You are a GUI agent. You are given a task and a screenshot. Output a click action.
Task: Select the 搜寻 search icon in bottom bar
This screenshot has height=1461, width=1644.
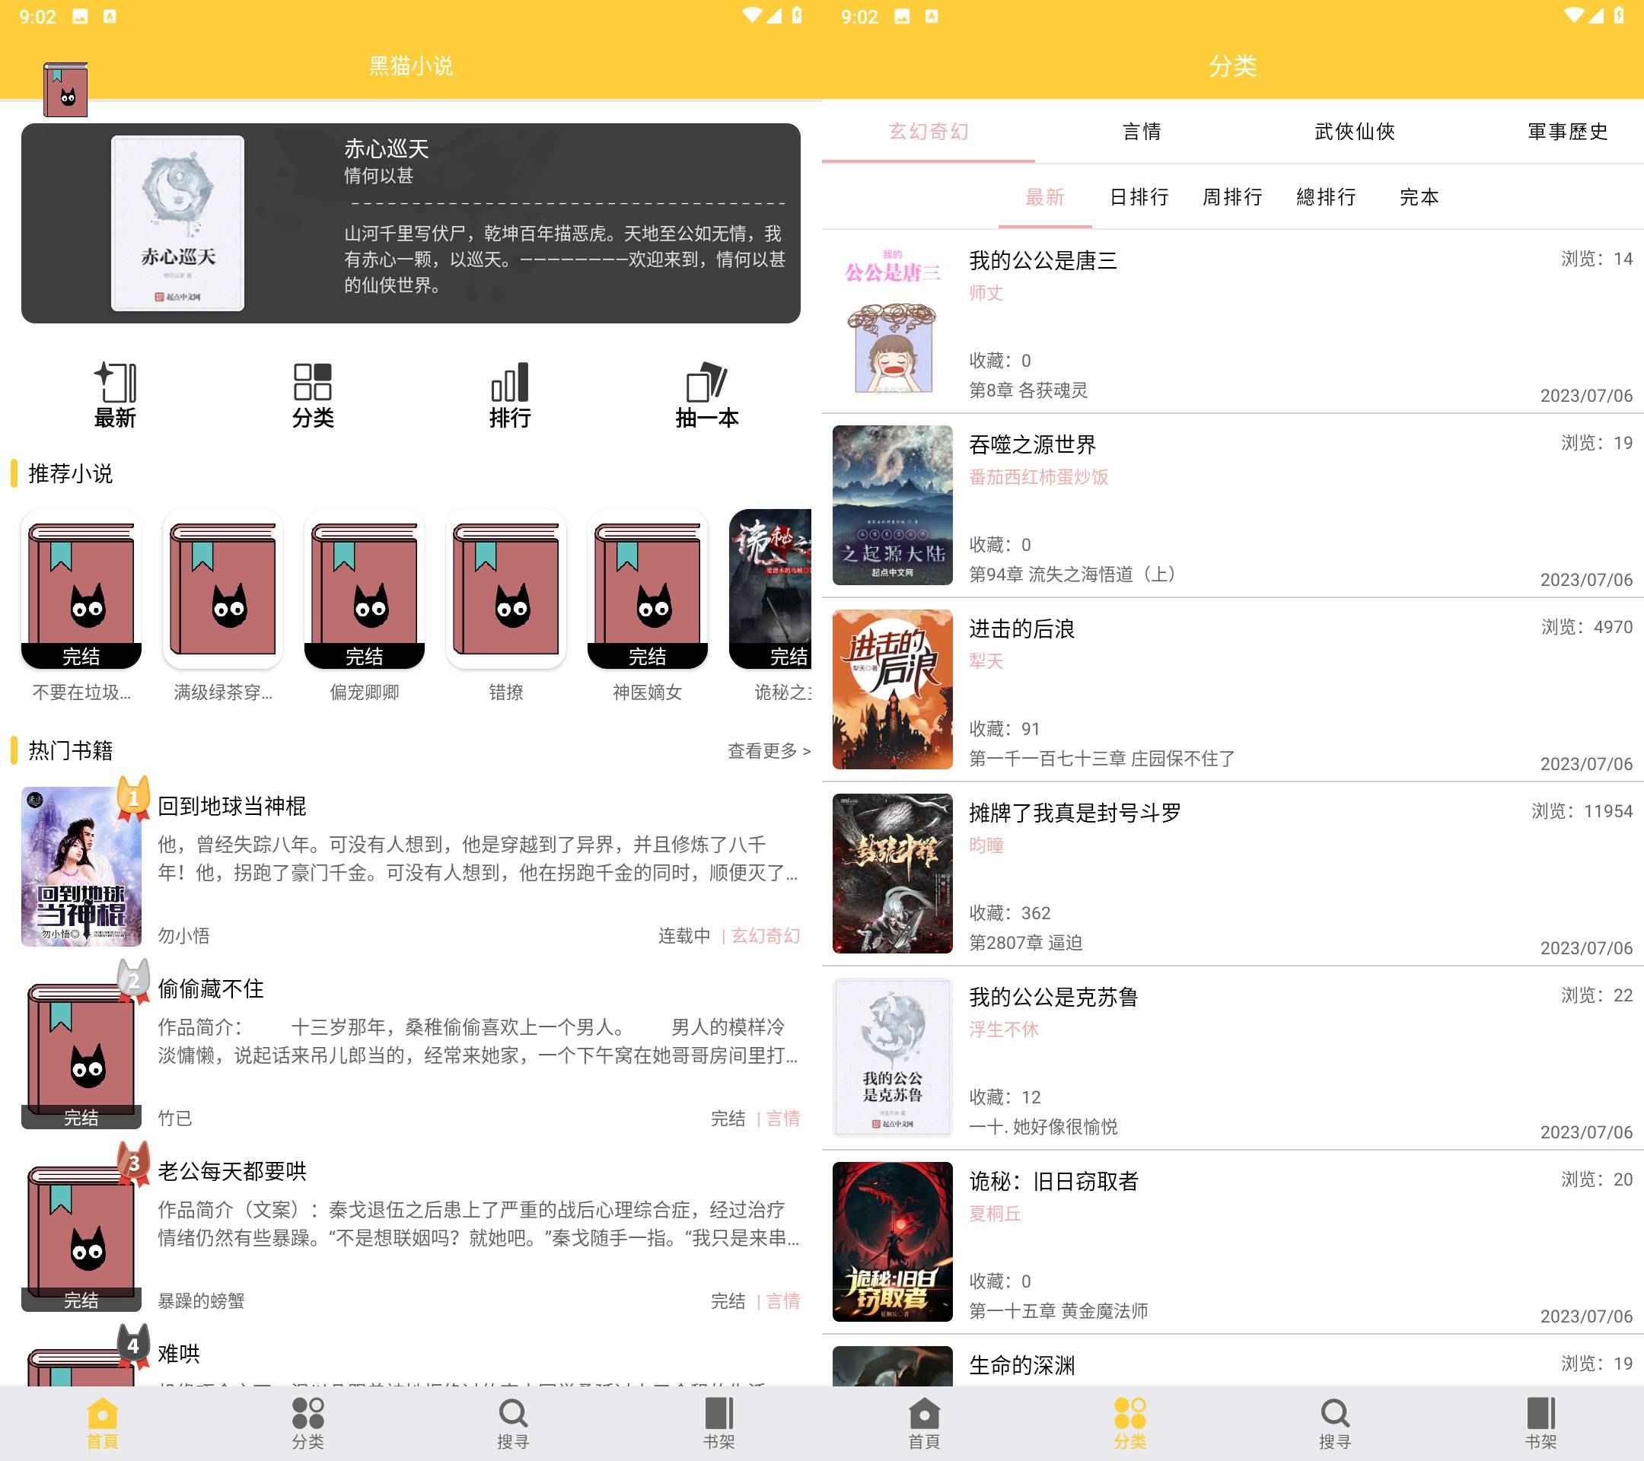[512, 1417]
